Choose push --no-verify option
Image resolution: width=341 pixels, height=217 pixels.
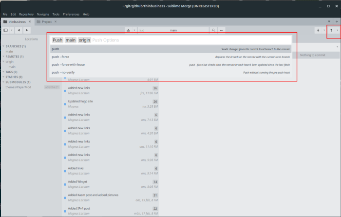click(170, 73)
